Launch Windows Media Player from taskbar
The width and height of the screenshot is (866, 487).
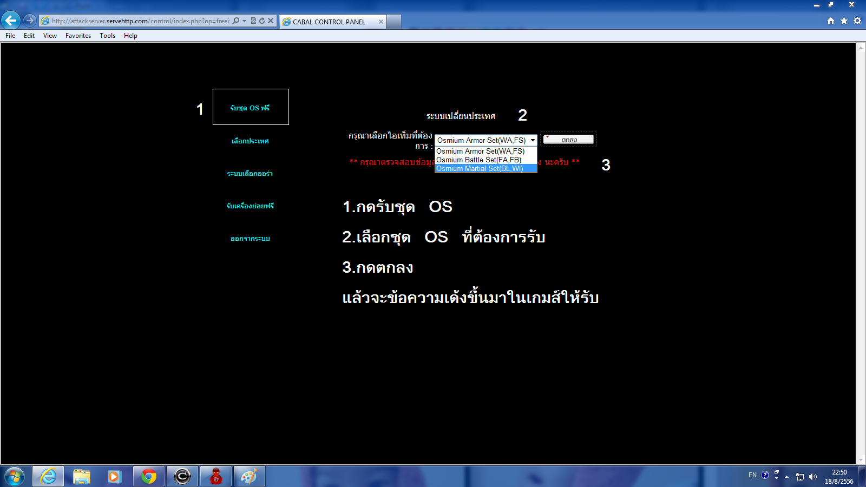[x=114, y=477]
